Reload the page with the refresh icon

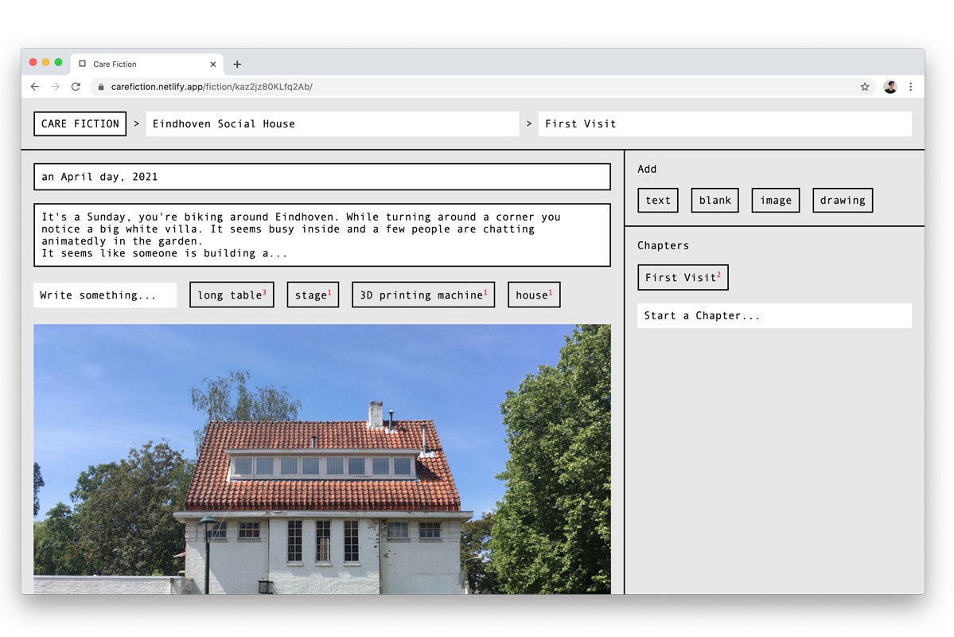(76, 87)
